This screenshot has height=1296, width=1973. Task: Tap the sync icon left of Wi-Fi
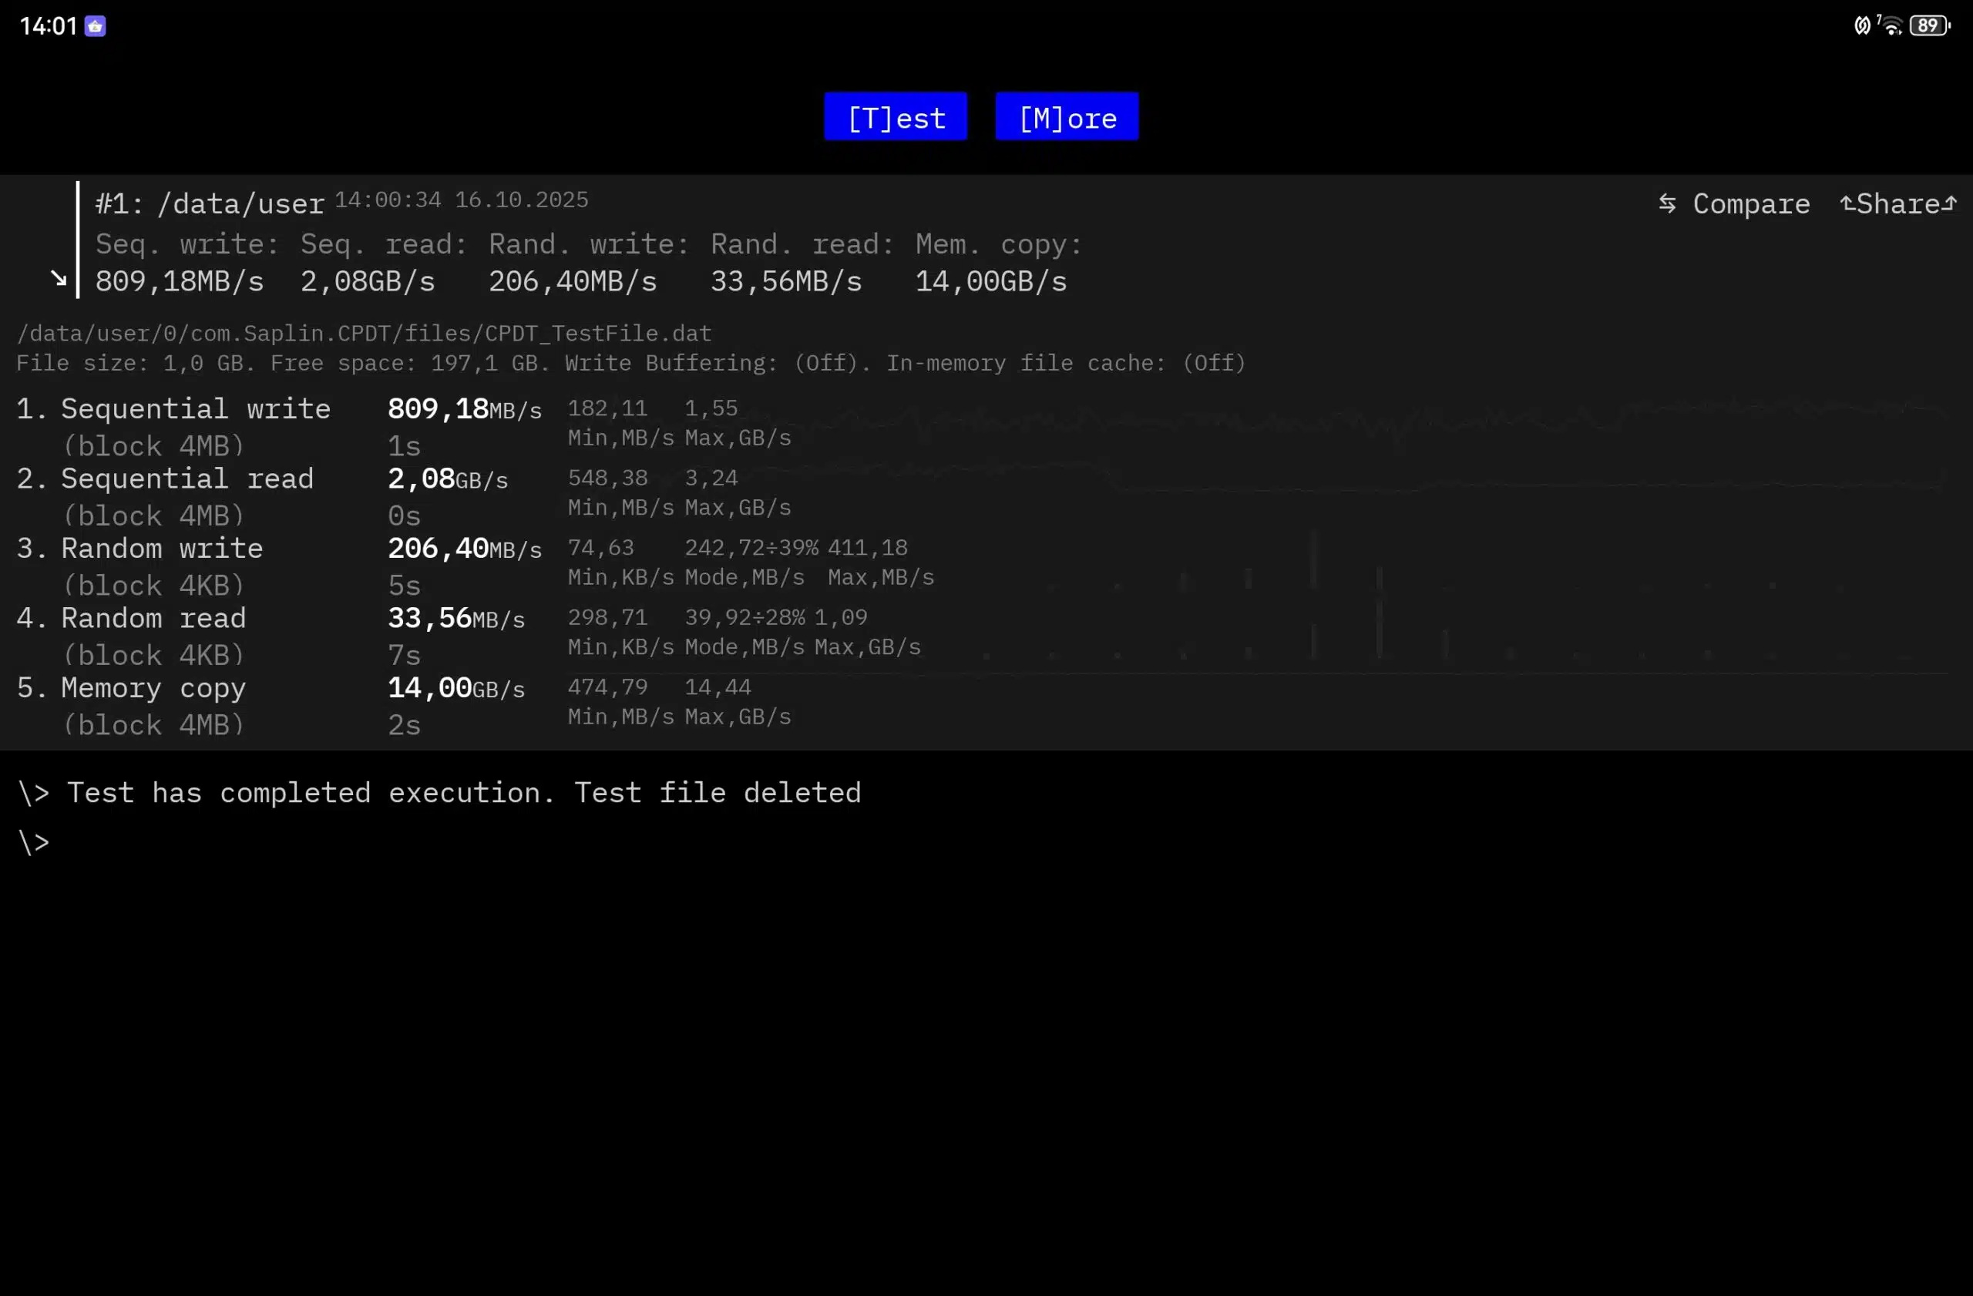(x=1862, y=25)
